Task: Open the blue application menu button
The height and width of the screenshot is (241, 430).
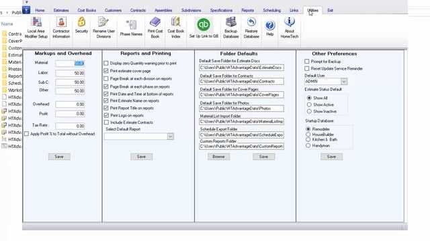Action: [26, 10]
